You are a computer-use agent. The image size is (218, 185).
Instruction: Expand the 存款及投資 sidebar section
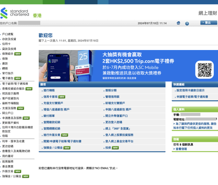[x=9, y=39]
